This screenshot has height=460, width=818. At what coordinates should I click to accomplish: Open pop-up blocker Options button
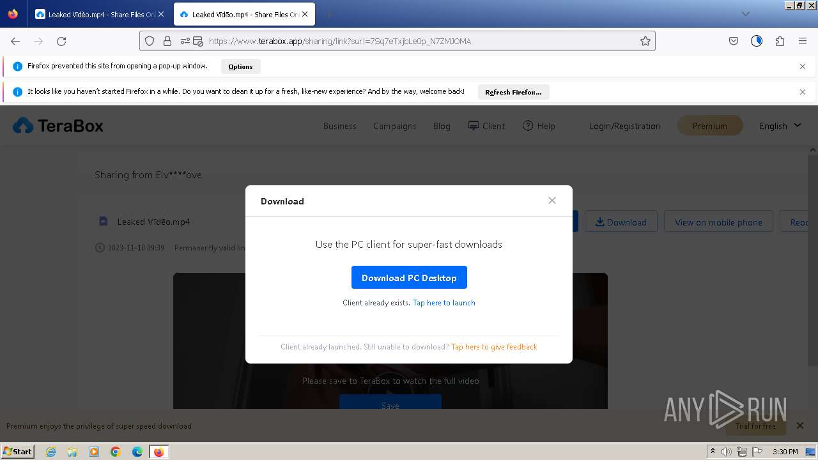coord(240,66)
